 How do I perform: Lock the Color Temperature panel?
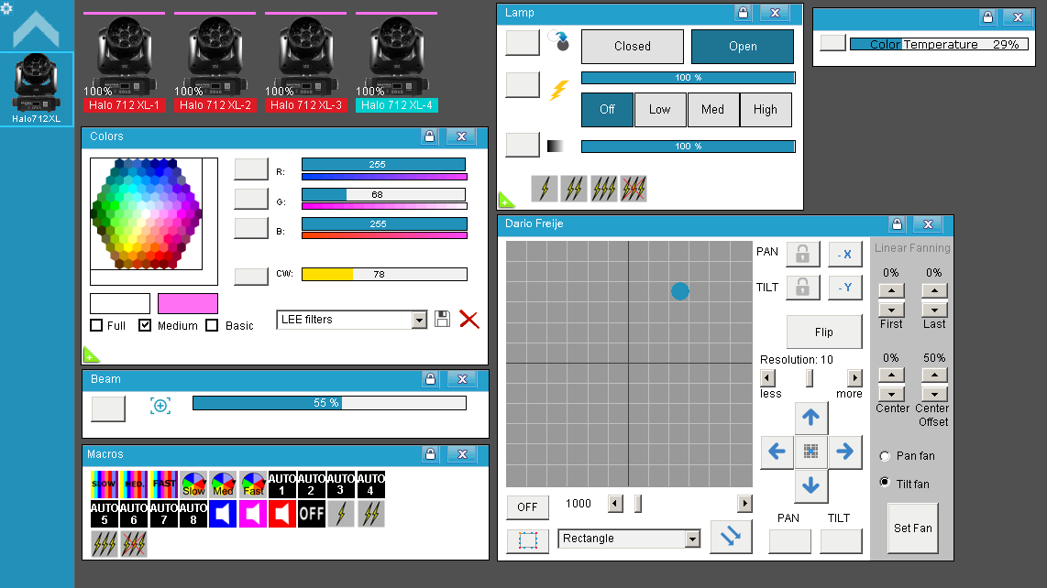[987, 17]
